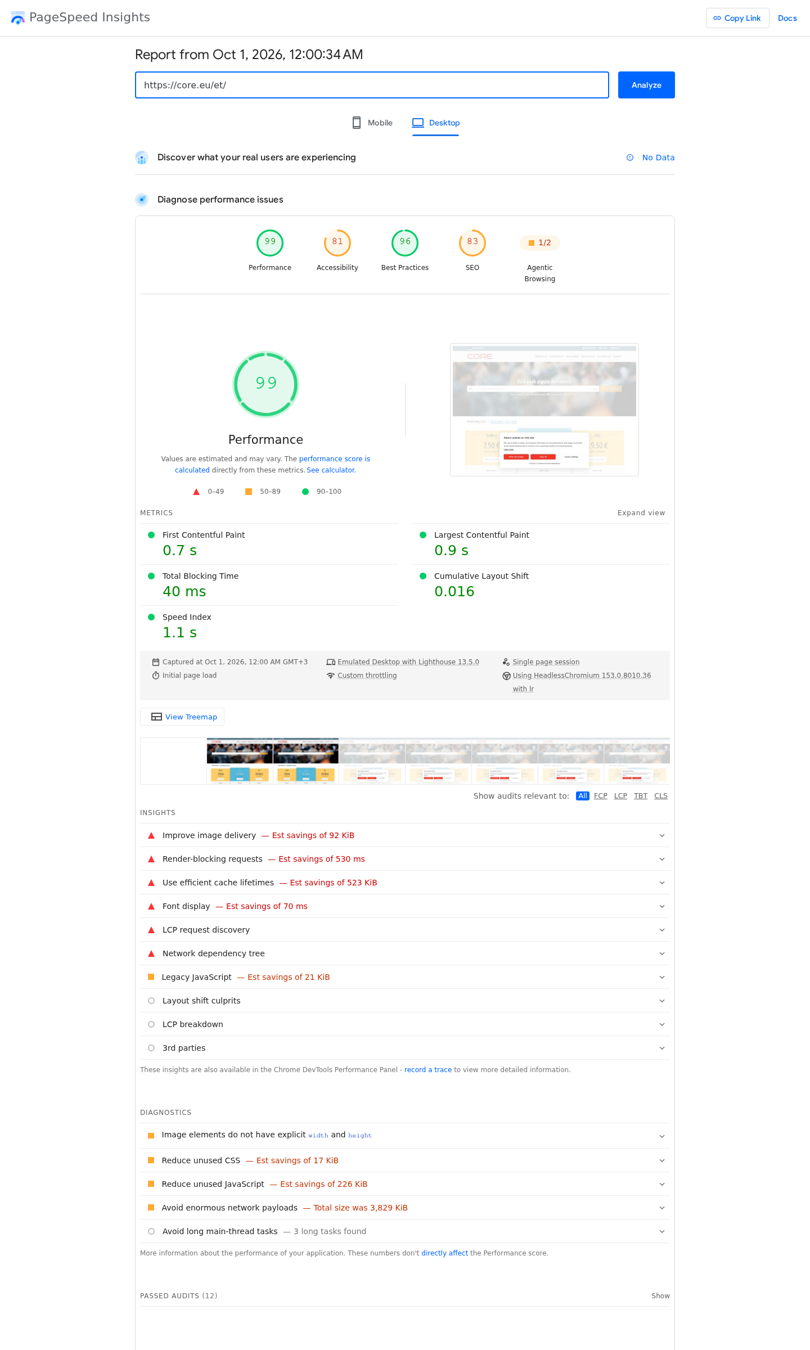Switch to the Mobile tab
The width and height of the screenshot is (810, 1350).
click(x=372, y=123)
